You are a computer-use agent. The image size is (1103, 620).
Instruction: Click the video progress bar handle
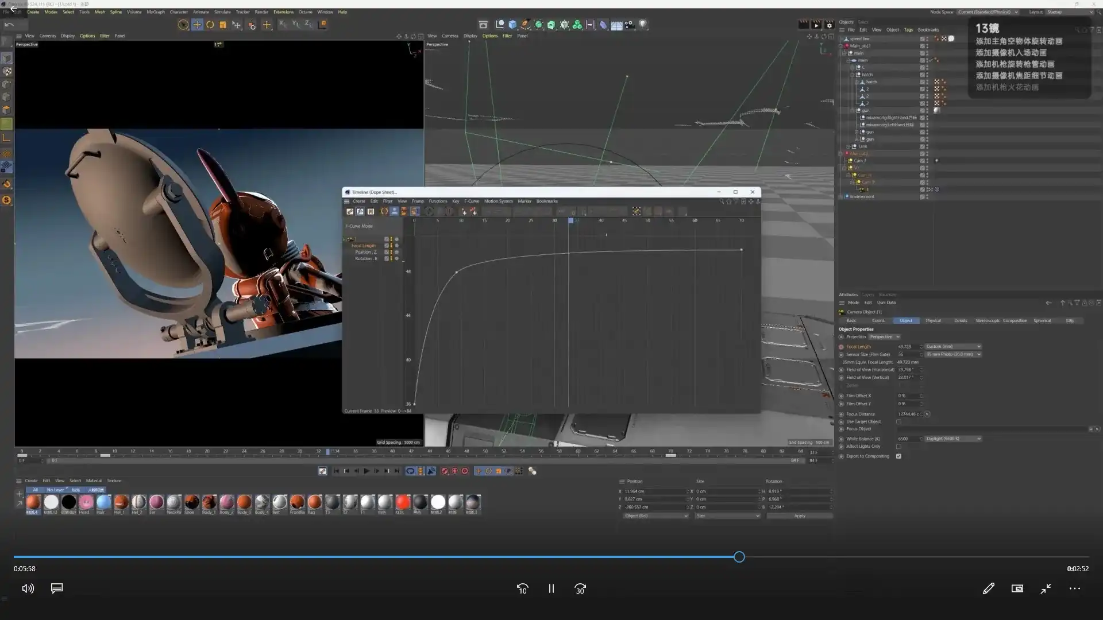point(739,557)
